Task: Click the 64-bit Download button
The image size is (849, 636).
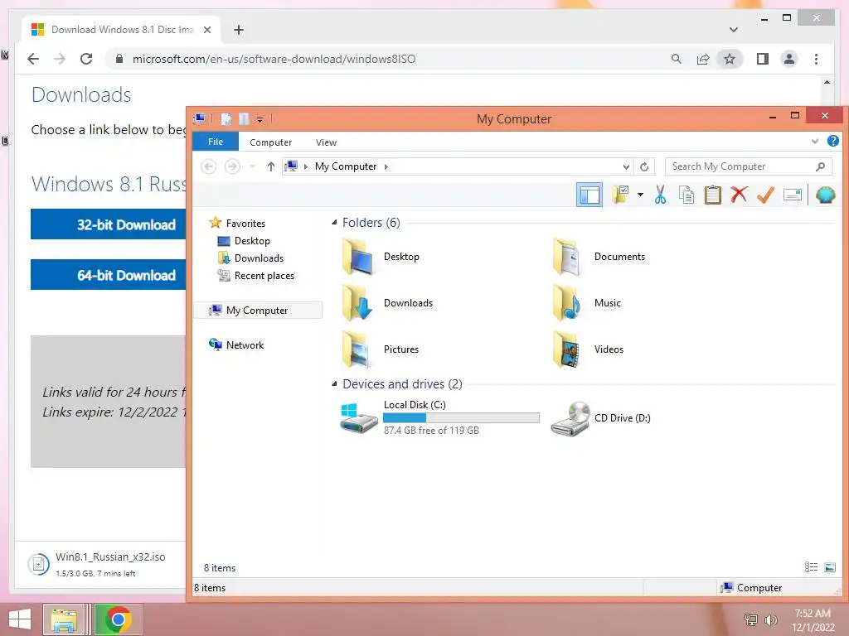Action: click(x=109, y=275)
